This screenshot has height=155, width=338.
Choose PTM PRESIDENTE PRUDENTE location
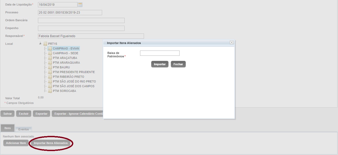[74, 72]
